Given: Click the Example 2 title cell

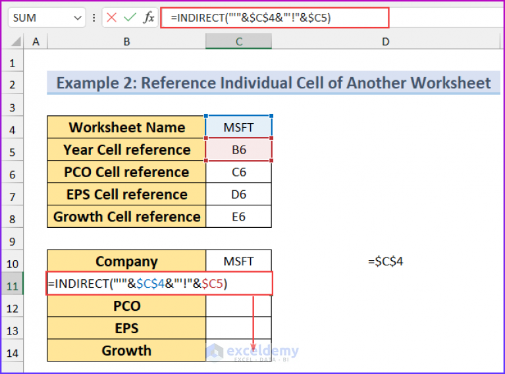Looking at the screenshot, I should 273,83.
